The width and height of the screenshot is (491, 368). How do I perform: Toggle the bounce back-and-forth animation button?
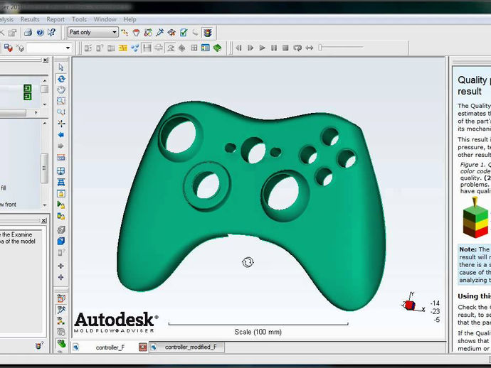point(310,48)
